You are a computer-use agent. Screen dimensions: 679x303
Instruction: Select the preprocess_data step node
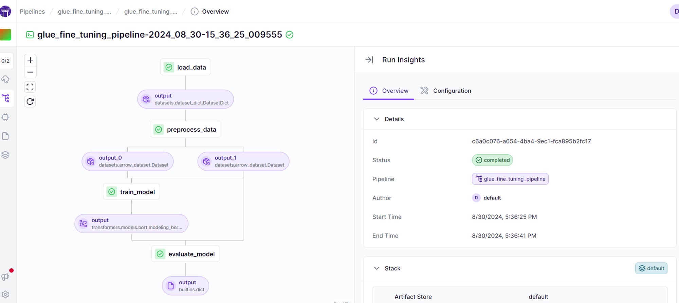point(185,129)
